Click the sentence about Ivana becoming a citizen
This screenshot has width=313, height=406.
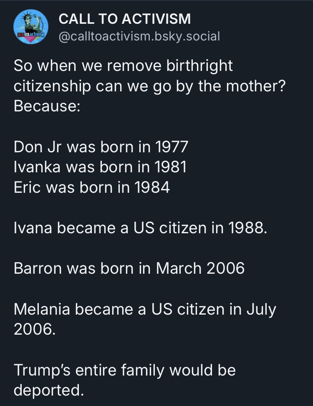point(140,228)
